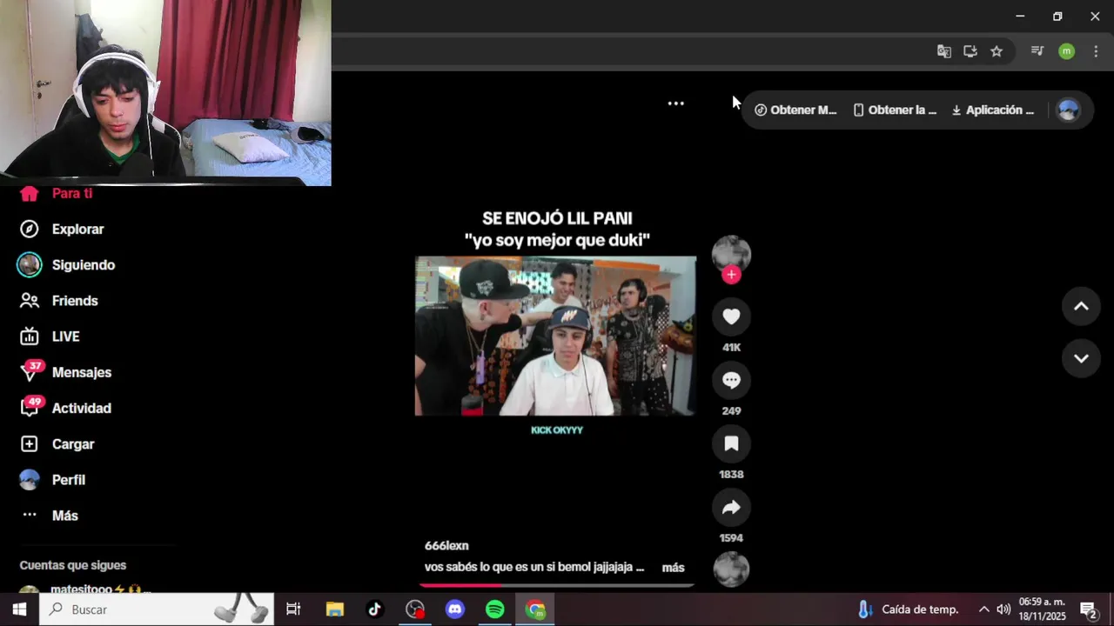Open the TikTok taskbar app
Screen dimensions: 1114x626
click(375, 609)
